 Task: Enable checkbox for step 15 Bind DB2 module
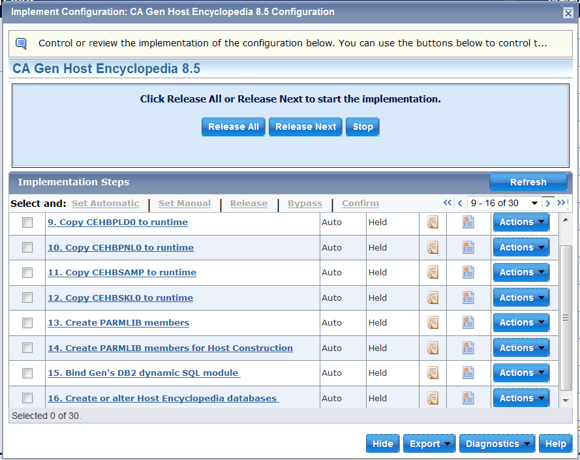[27, 373]
